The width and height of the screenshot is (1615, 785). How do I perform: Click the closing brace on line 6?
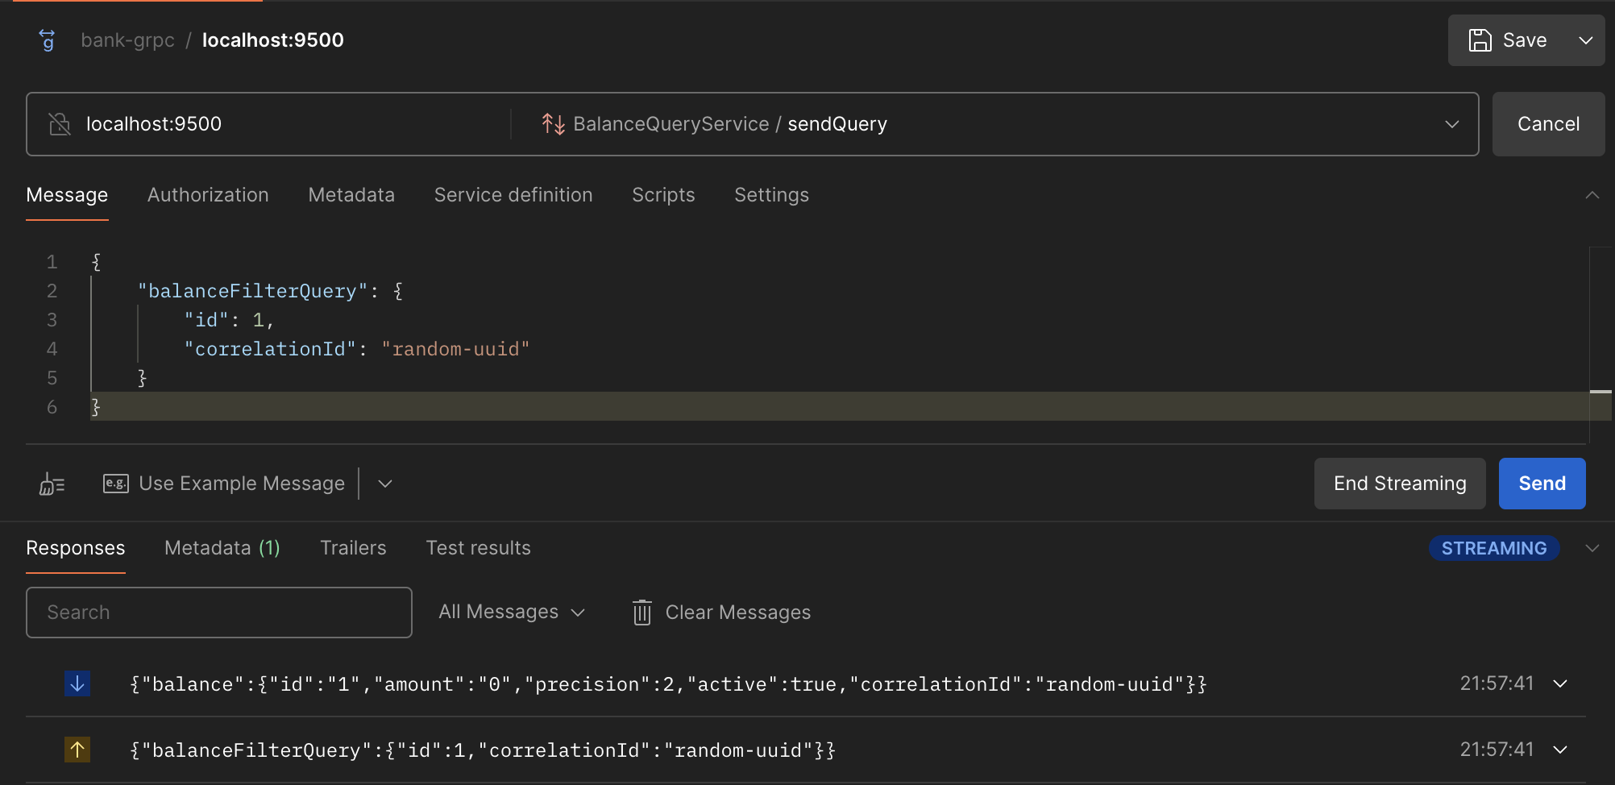click(x=96, y=407)
